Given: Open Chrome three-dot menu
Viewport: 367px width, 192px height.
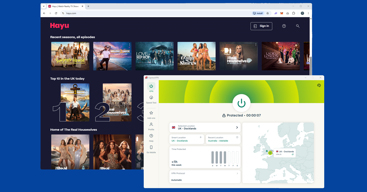Looking at the screenshot, I should tap(308, 13).
